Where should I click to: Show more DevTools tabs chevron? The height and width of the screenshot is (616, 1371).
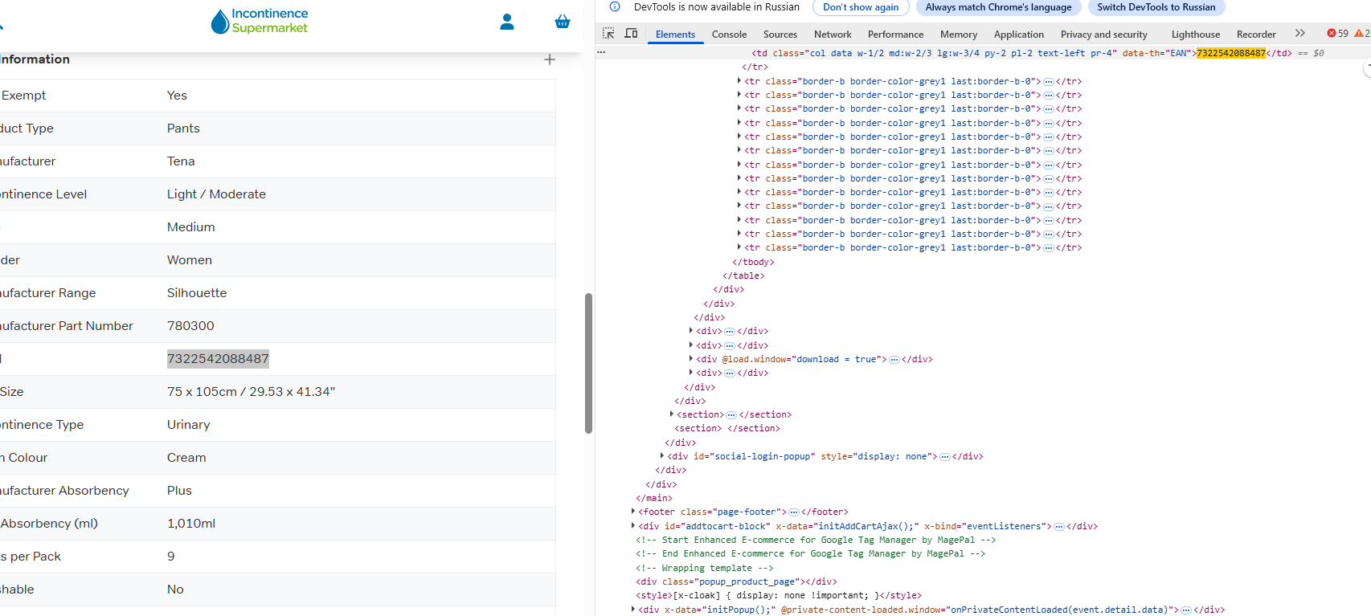(1300, 34)
